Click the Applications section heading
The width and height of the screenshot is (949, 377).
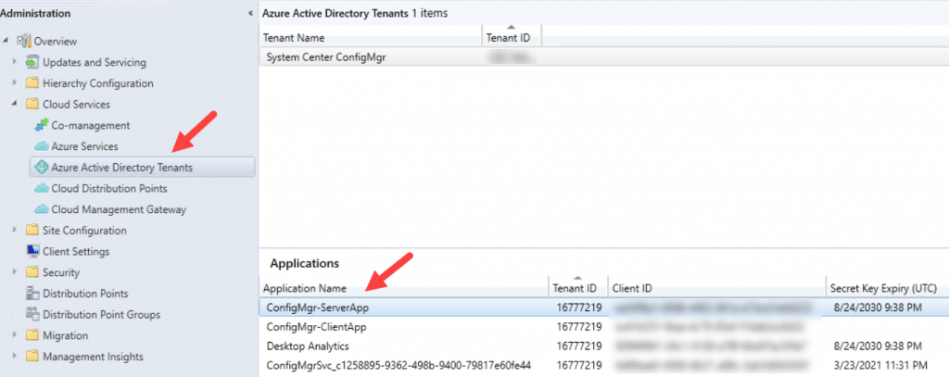pos(304,263)
